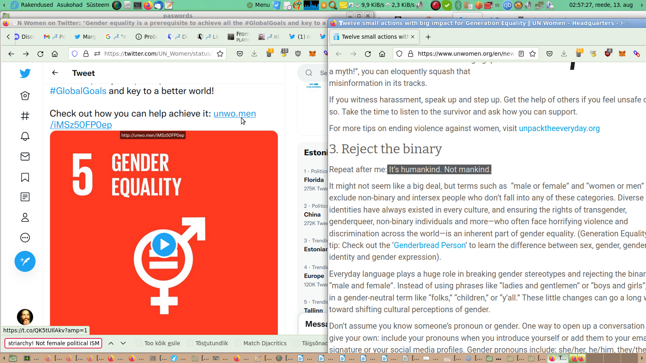Open the Süsteem system menu

[x=98, y=5]
